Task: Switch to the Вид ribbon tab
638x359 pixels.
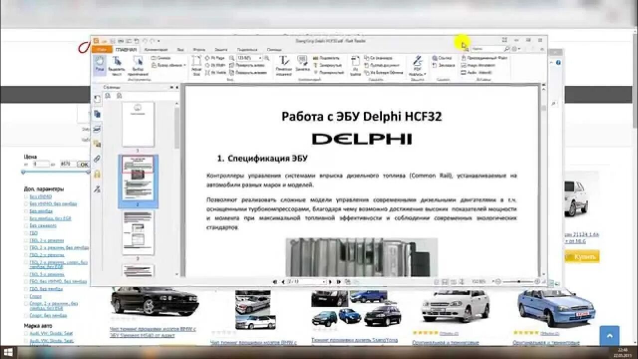Action: (x=180, y=49)
